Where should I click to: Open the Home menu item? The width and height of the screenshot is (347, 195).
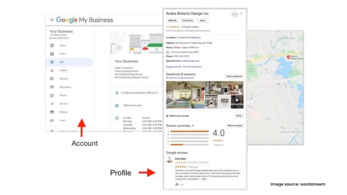point(63,45)
